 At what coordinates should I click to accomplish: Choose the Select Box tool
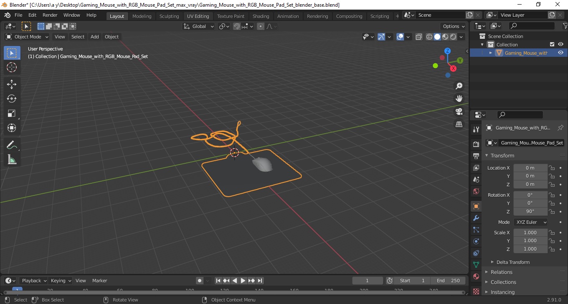[12, 53]
